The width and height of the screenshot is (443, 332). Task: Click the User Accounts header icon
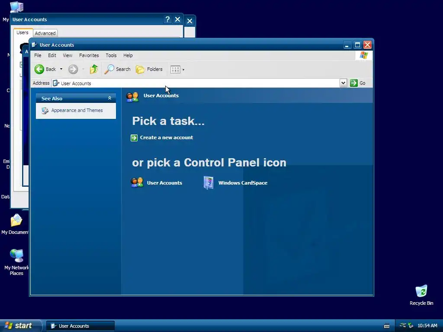[x=132, y=97]
